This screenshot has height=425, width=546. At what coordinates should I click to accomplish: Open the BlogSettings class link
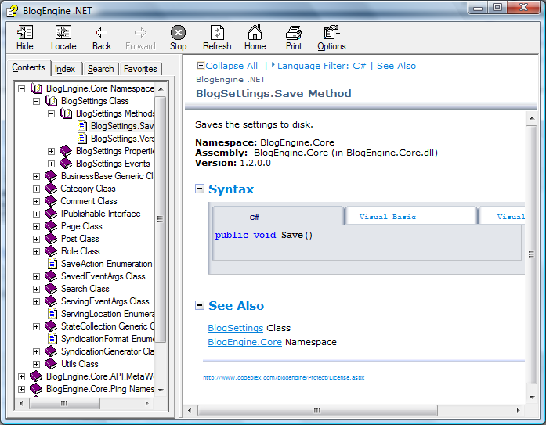click(x=235, y=328)
